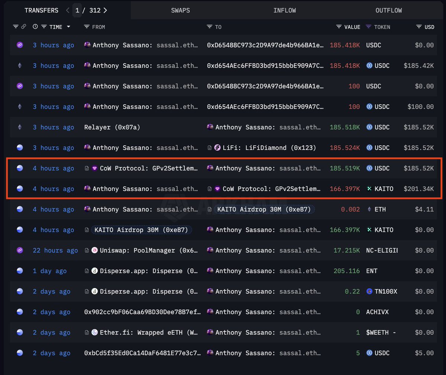
Task: Click token name ACHIVX
Action: [377, 312]
